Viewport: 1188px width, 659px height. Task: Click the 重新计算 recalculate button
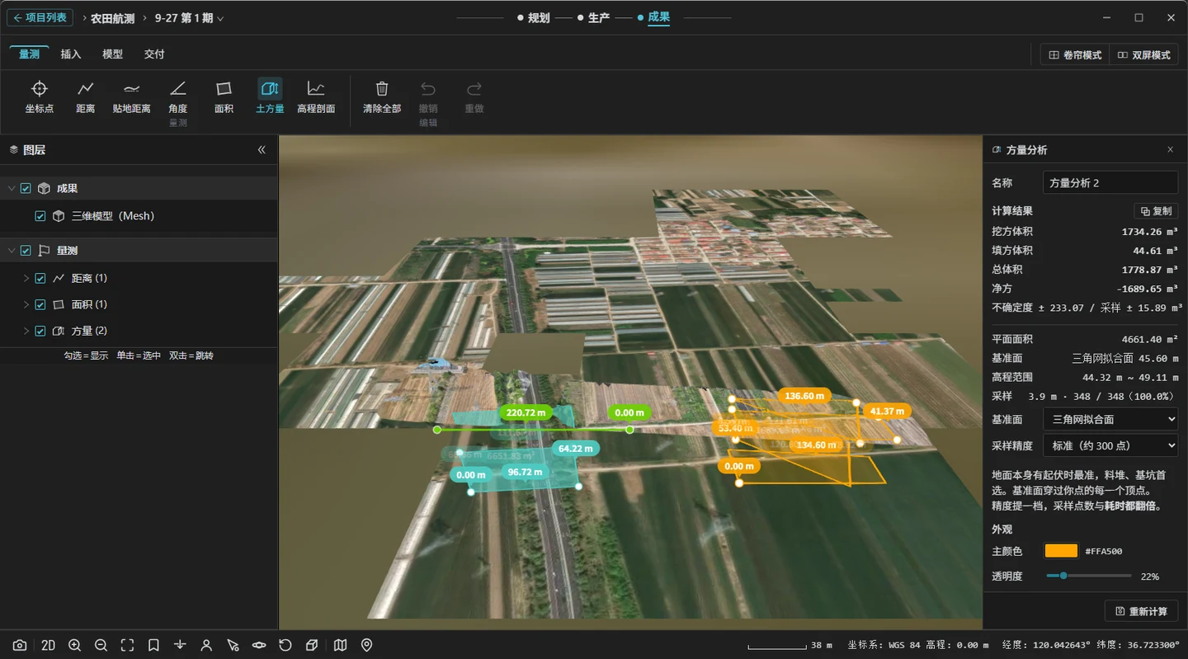tap(1141, 611)
